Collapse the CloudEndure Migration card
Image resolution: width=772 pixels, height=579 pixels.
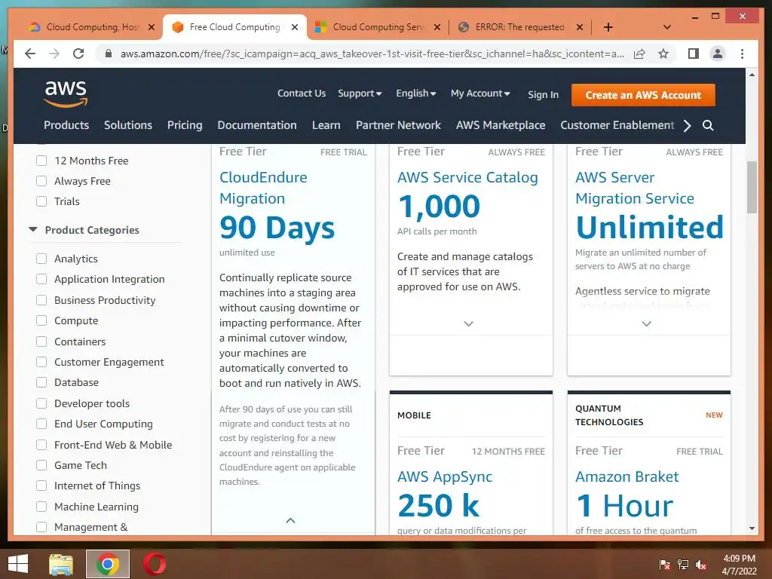coord(290,520)
